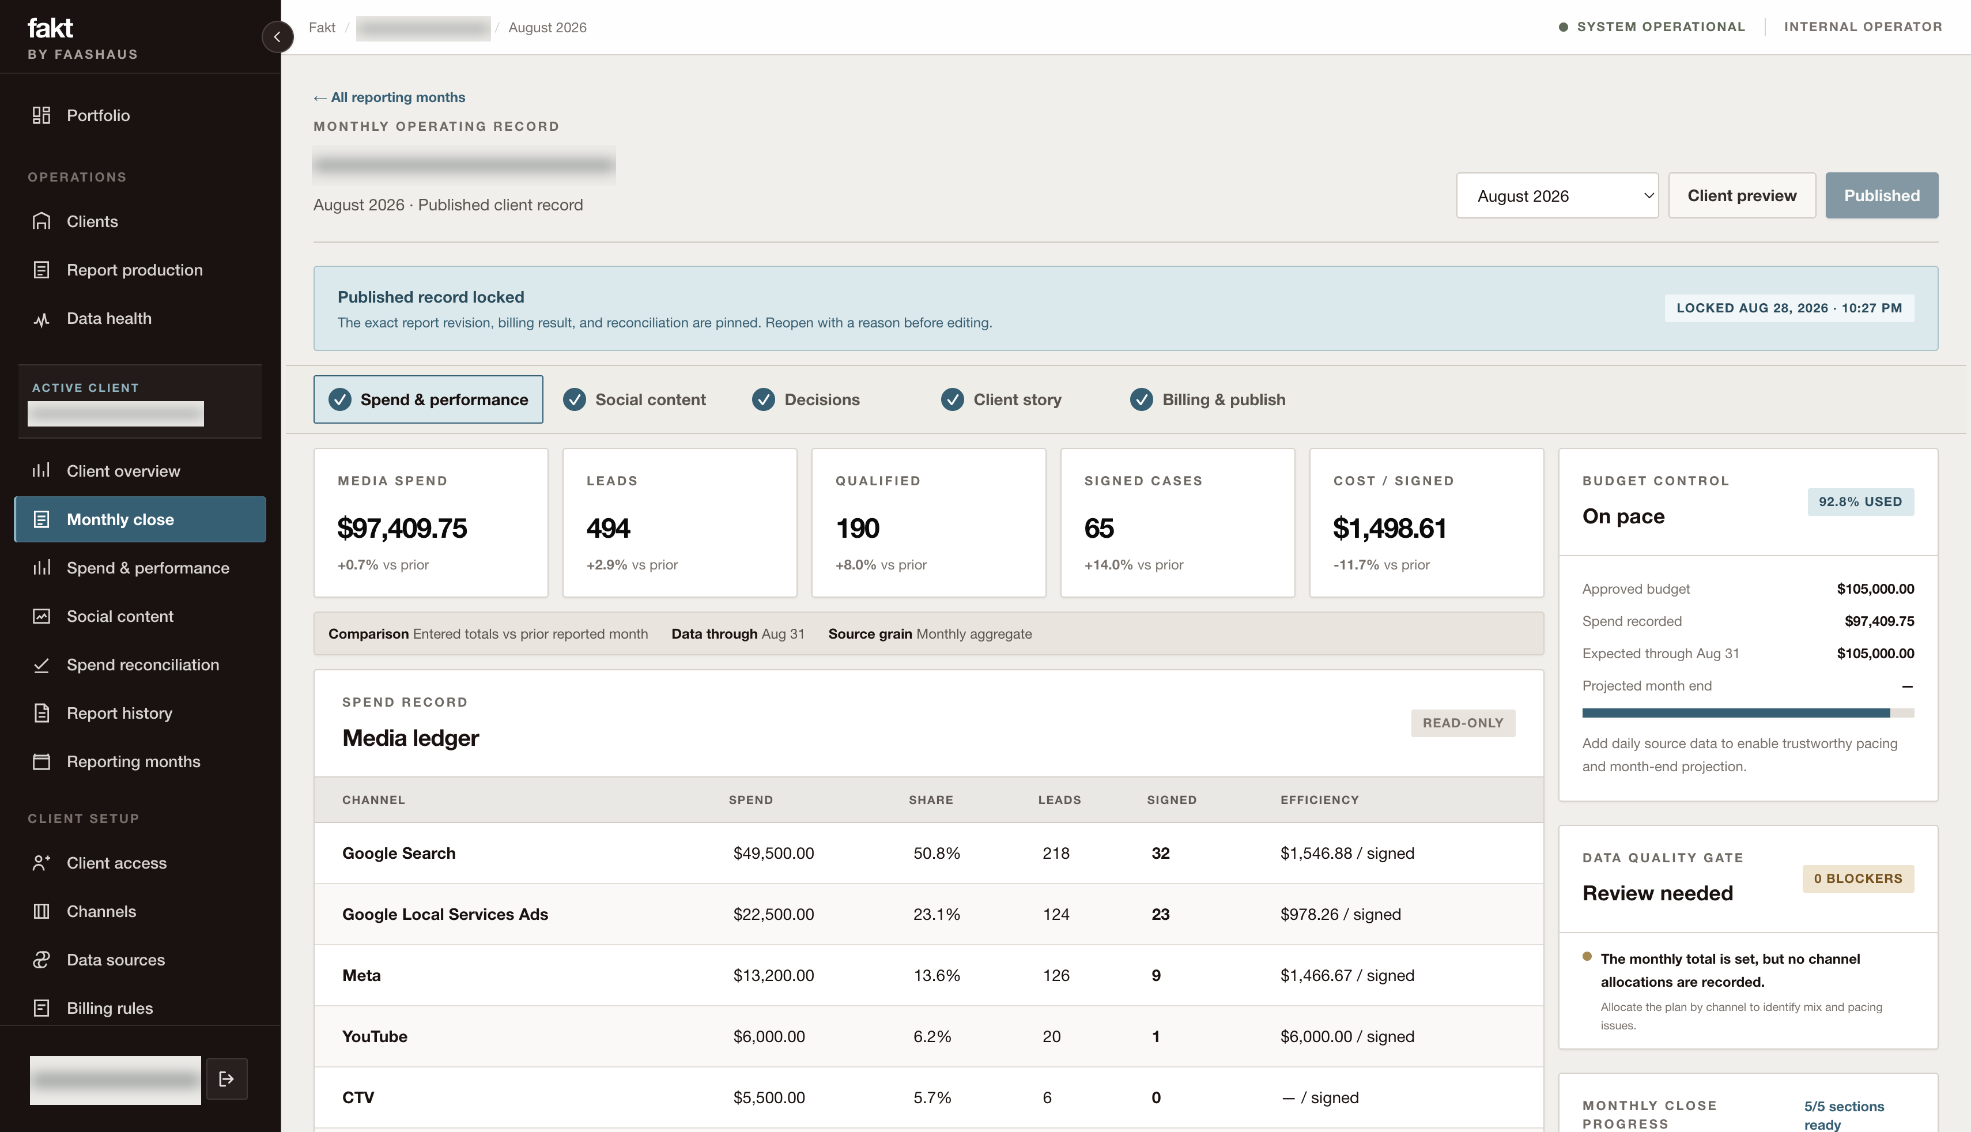This screenshot has height=1132, width=1971.
Task: Click the sign-out icon button
Action: pyautogui.click(x=226, y=1078)
